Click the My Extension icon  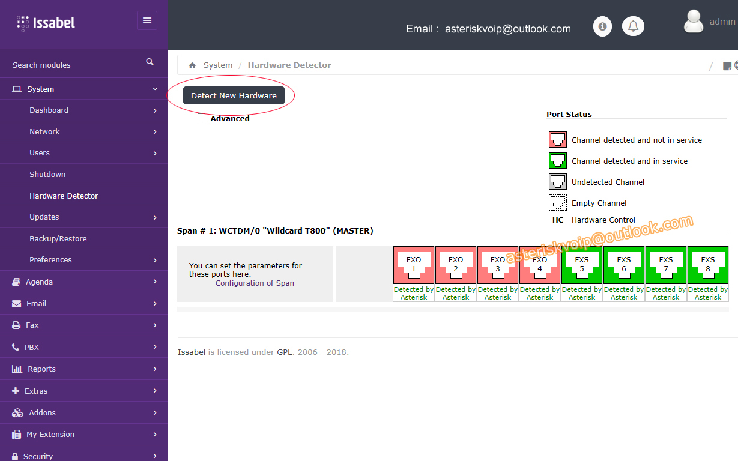pos(16,434)
